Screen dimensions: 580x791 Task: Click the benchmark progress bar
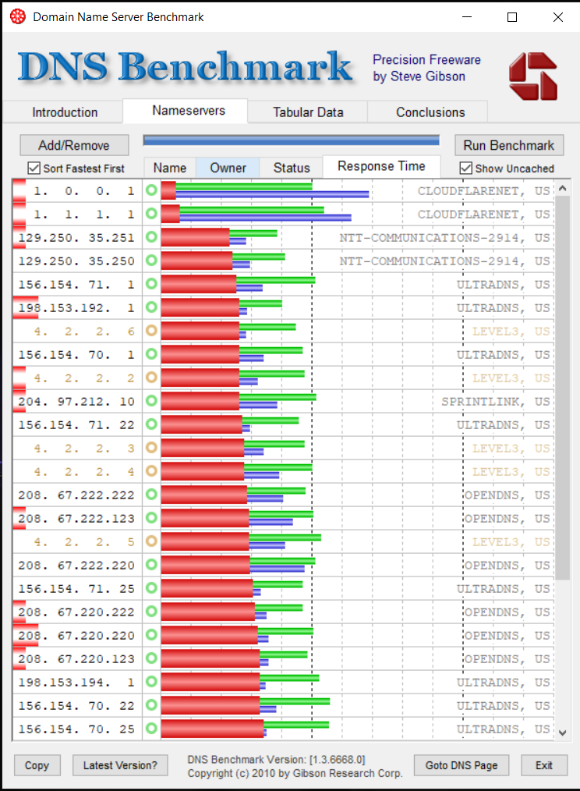pyautogui.click(x=292, y=140)
